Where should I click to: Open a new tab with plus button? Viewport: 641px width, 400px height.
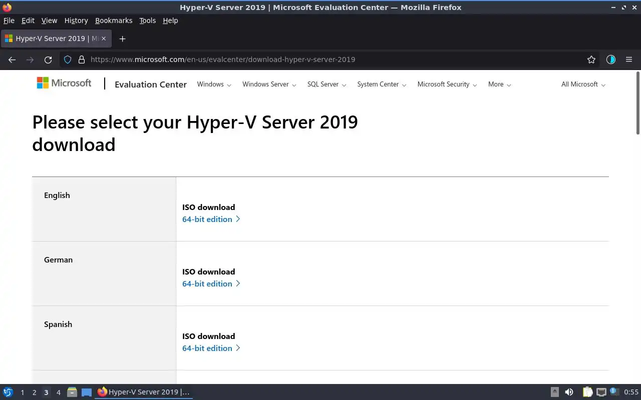point(122,38)
